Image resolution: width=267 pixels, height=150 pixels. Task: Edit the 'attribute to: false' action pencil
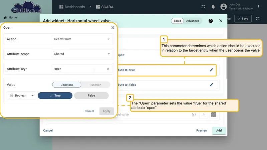(x=211, y=85)
